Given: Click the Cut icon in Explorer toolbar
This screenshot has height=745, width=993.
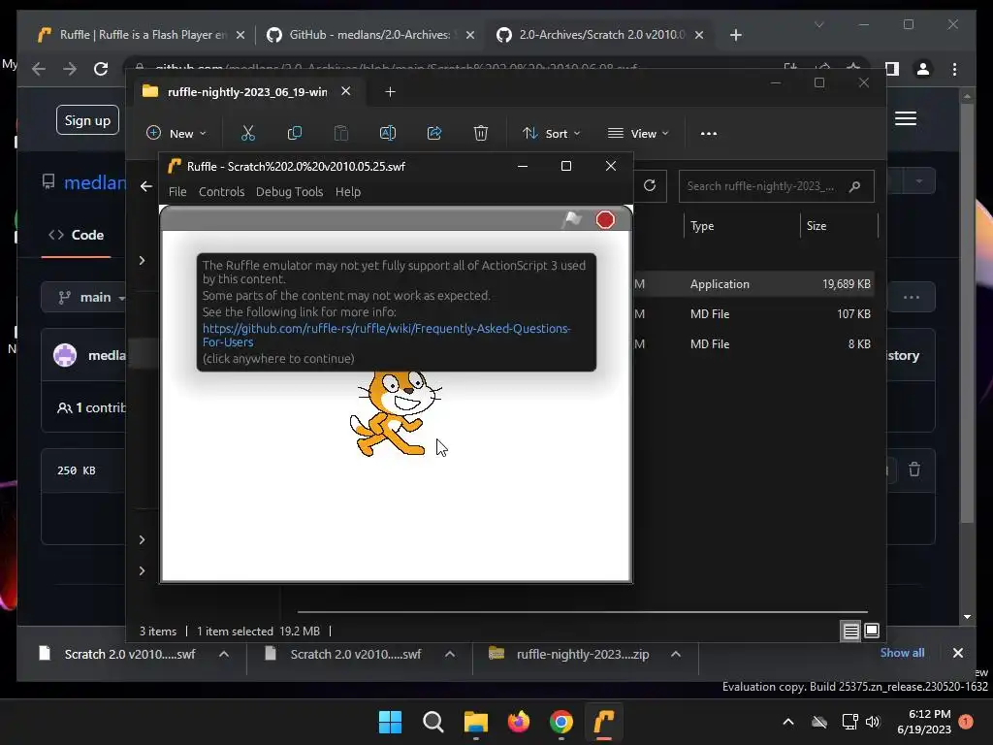Looking at the screenshot, I should [x=247, y=133].
